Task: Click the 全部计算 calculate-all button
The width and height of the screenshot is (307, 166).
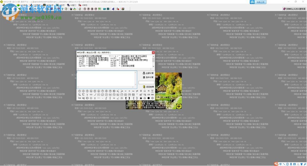Action: (x=148, y=73)
